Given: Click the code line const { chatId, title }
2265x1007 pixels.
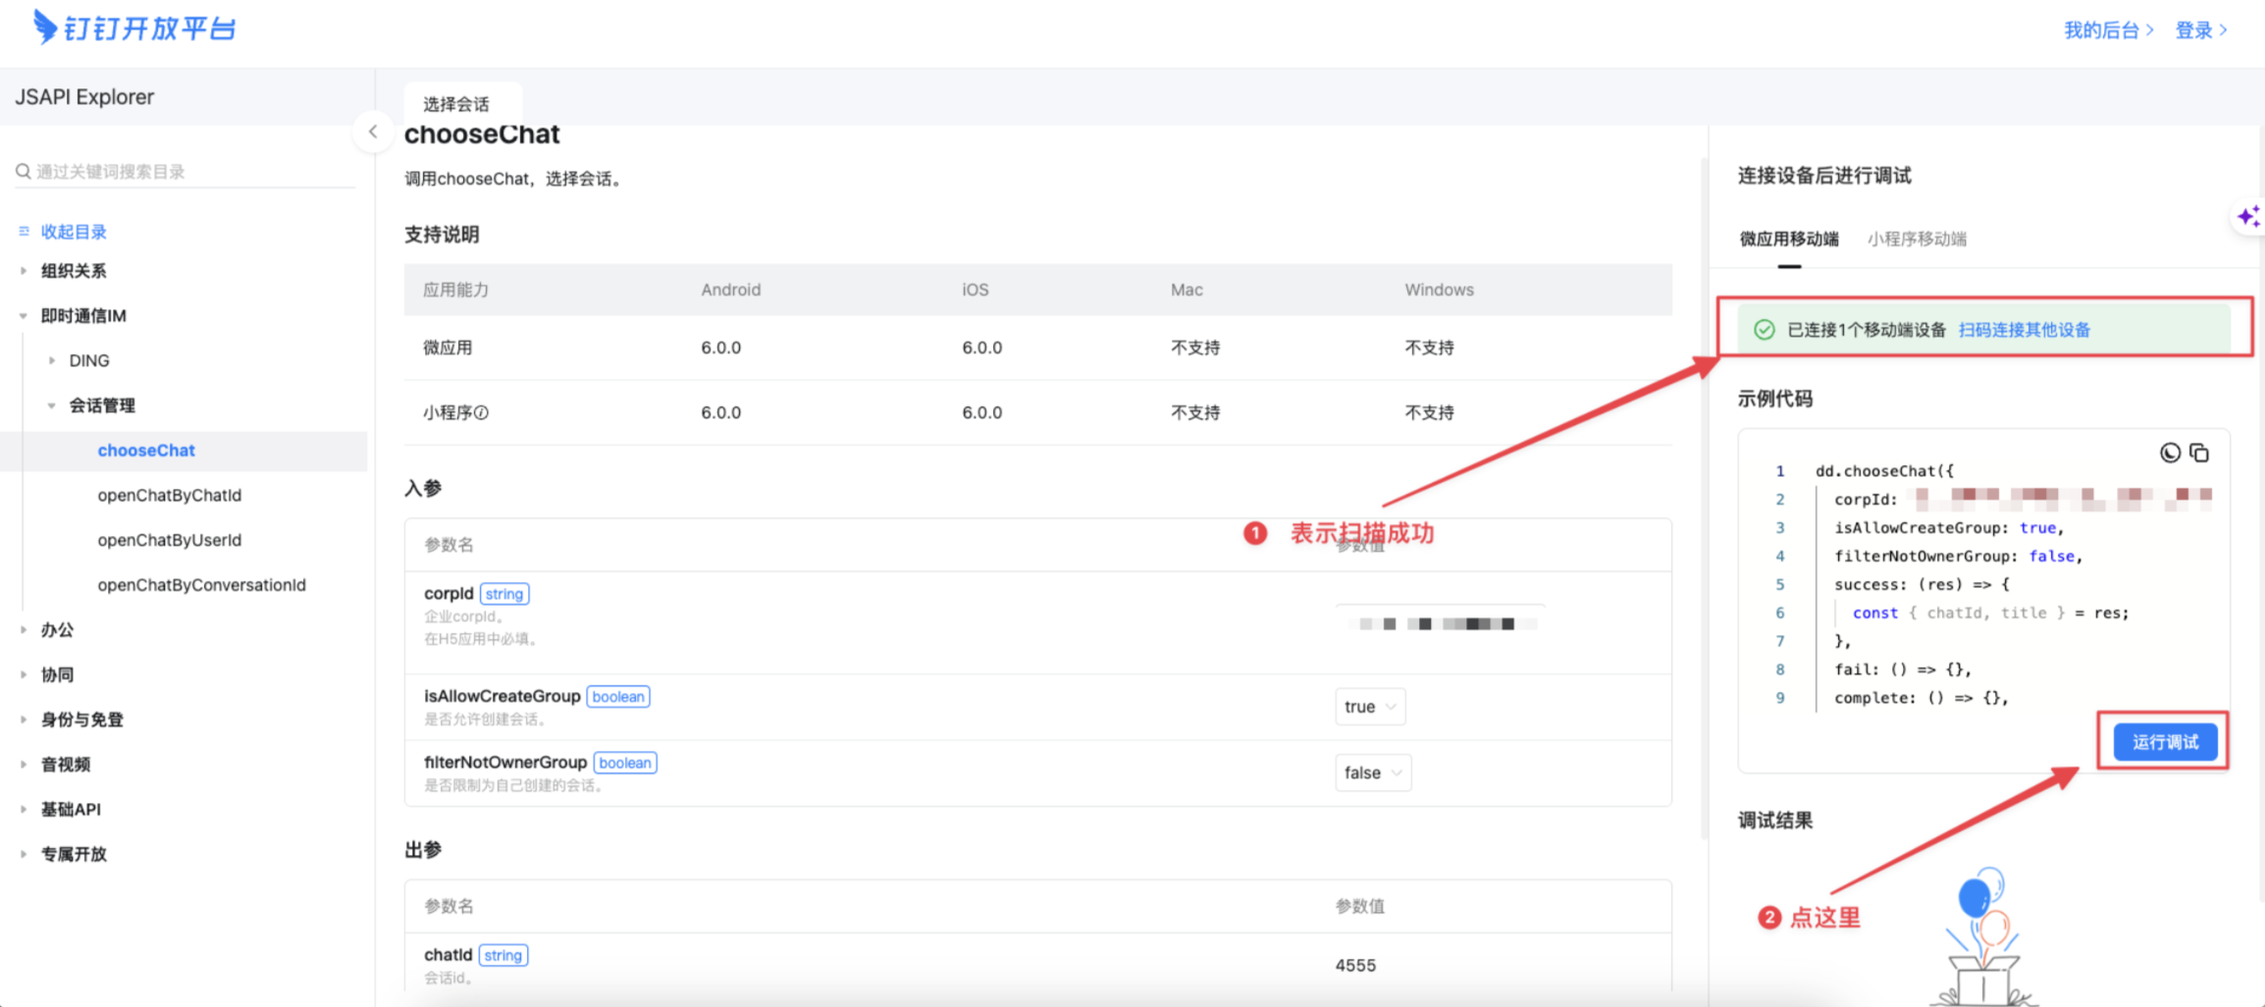Looking at the screenshot, I should pyautogui.click(x=1990, y=612).
